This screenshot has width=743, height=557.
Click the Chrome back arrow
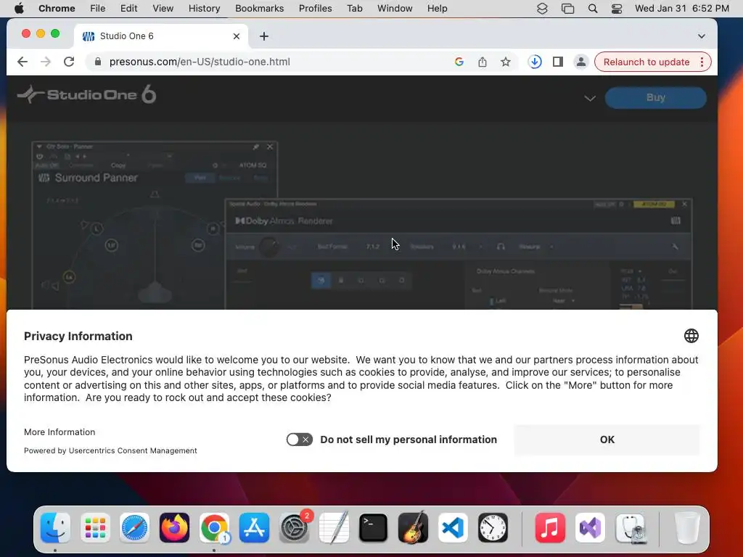coord(22,62)
